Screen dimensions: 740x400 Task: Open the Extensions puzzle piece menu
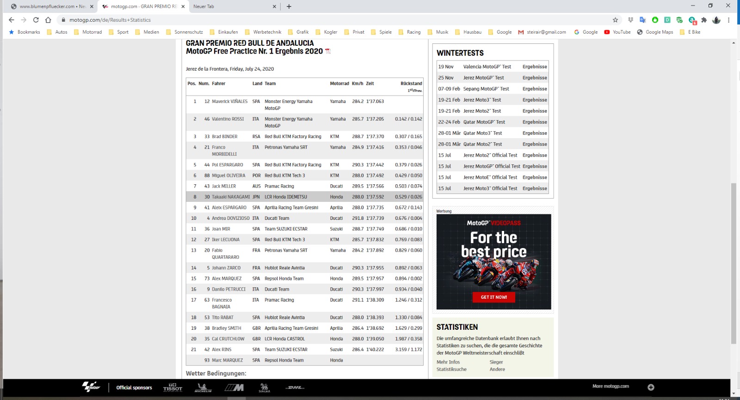tap(704, 20)
